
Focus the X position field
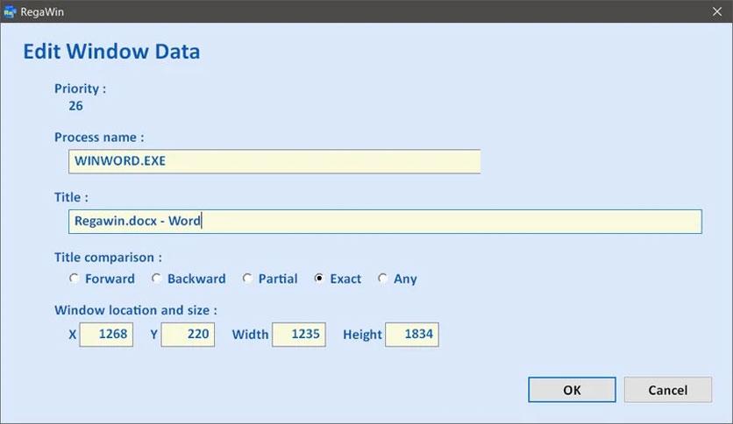(x=106, y=335)
